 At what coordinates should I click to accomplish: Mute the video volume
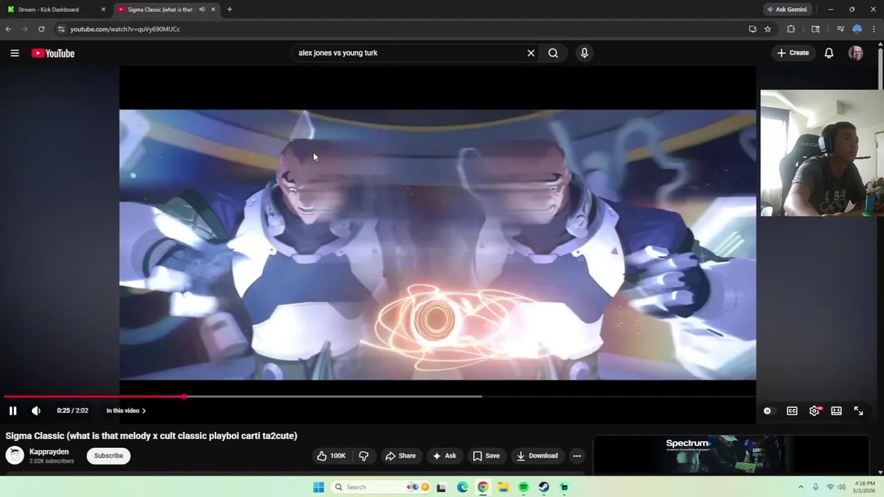click(x=36, y=411)
